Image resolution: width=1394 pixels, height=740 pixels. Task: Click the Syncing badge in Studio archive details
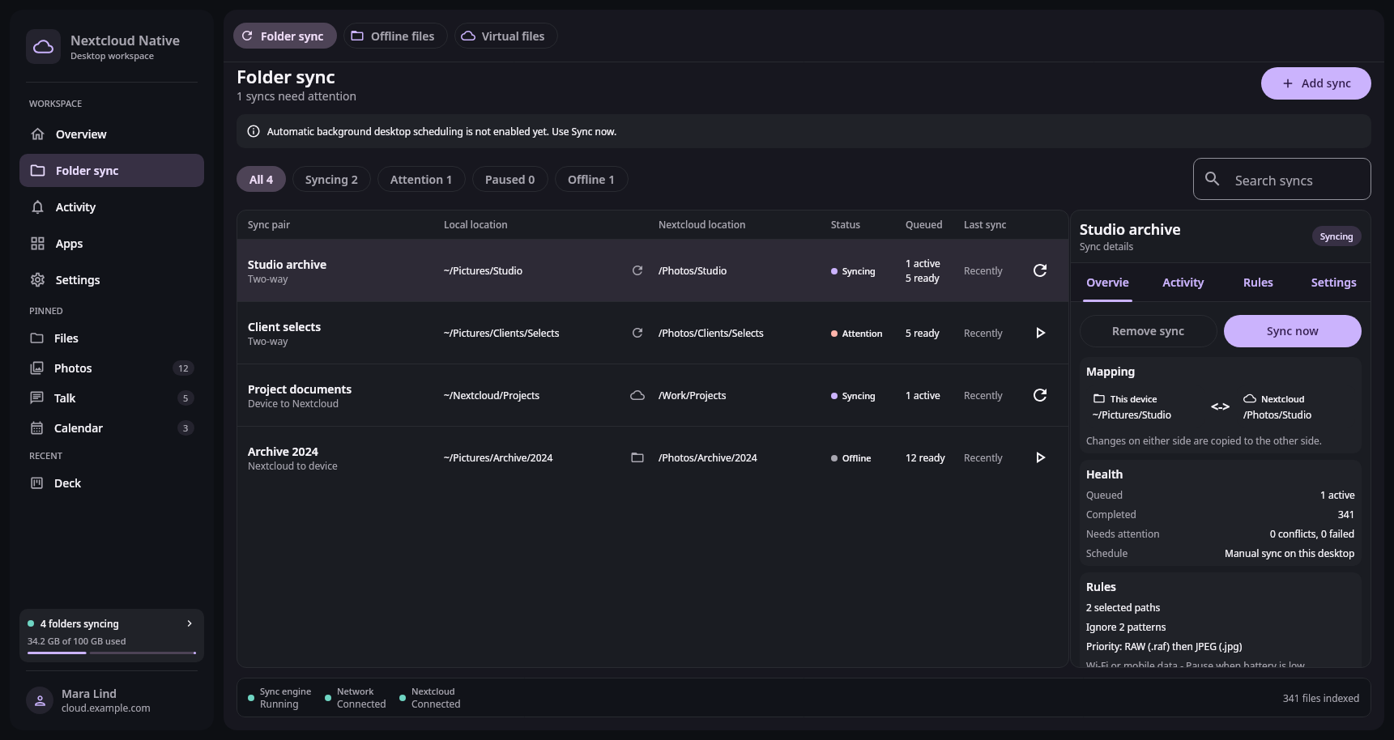1336,236
